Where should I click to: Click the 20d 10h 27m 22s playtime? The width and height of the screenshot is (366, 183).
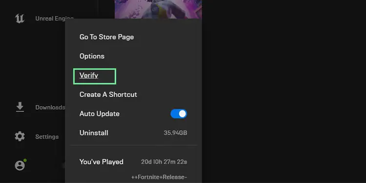164,162
